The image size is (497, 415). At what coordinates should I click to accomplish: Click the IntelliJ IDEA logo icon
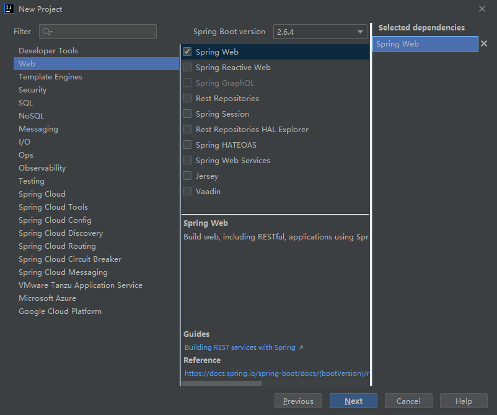9,9
